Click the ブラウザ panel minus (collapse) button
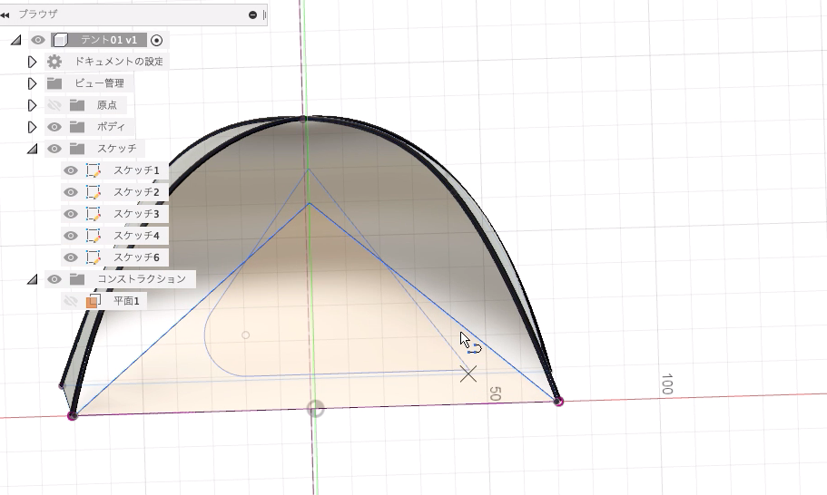Screen dimensions: 827x495 coord(252,15)
